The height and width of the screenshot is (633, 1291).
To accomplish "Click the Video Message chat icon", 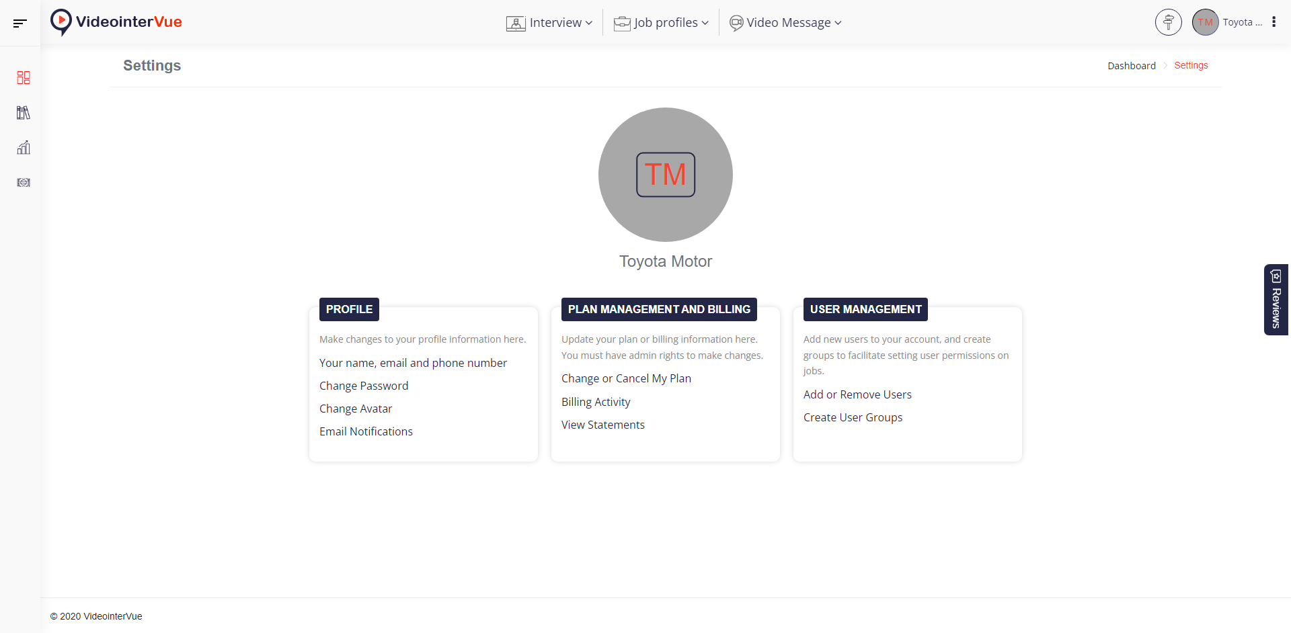I will [x=736, y=24].
